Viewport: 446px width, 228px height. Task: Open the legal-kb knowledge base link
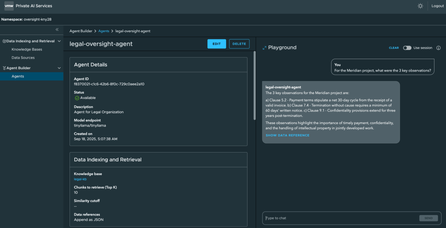click(80, 179)
